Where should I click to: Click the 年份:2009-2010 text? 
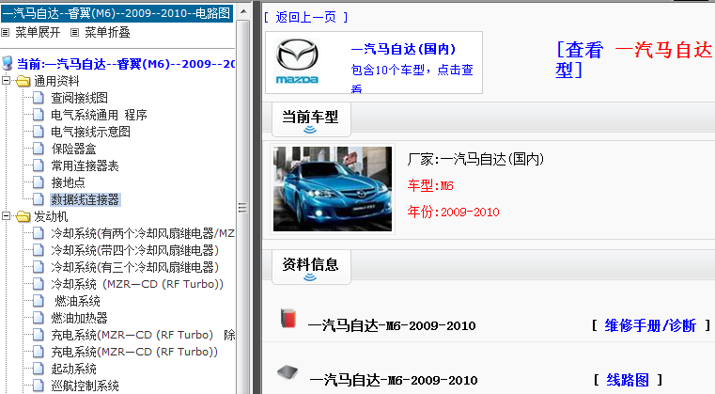453,212
